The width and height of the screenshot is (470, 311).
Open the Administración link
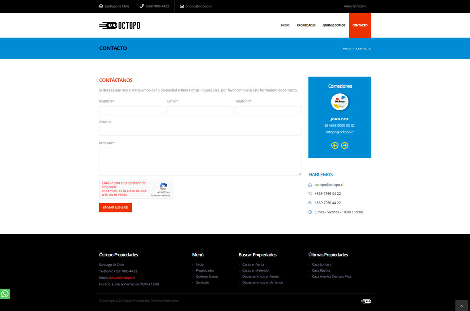tap(354, 6)
